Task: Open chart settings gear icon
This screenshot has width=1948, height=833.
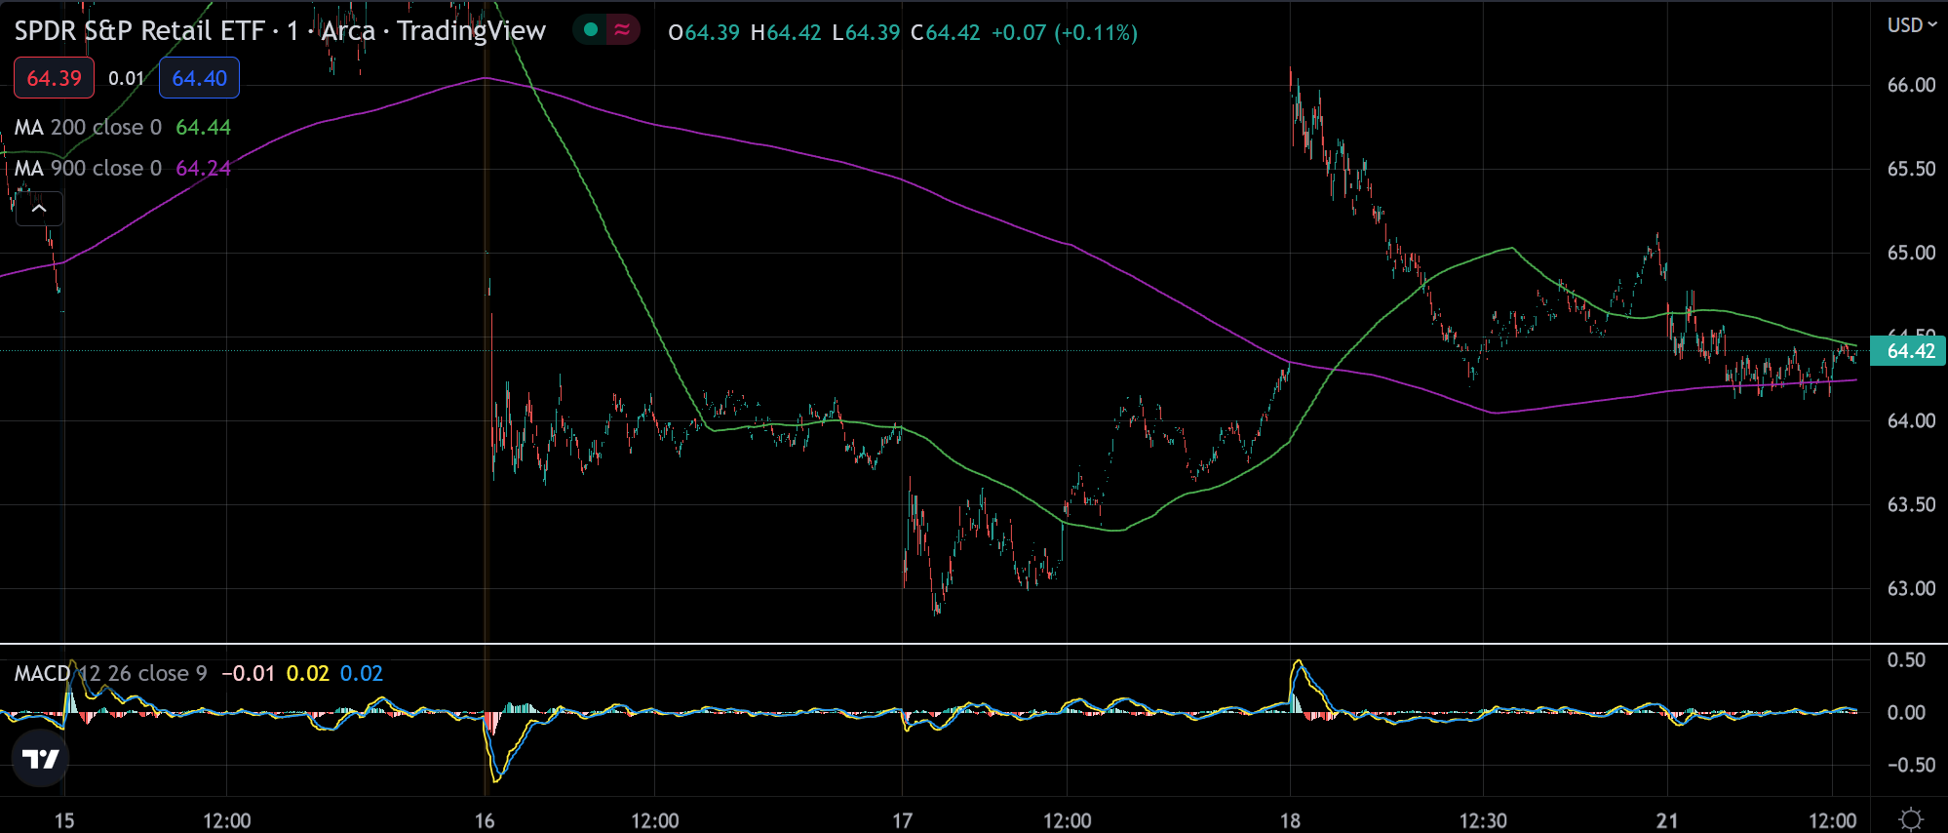Action: (1911, 818)
